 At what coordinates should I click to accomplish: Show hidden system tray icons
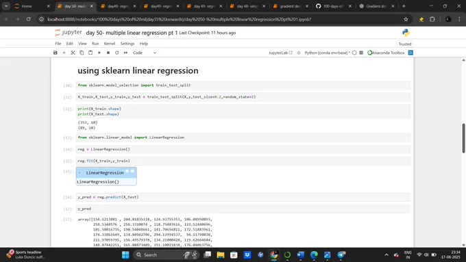pos(387,254)
